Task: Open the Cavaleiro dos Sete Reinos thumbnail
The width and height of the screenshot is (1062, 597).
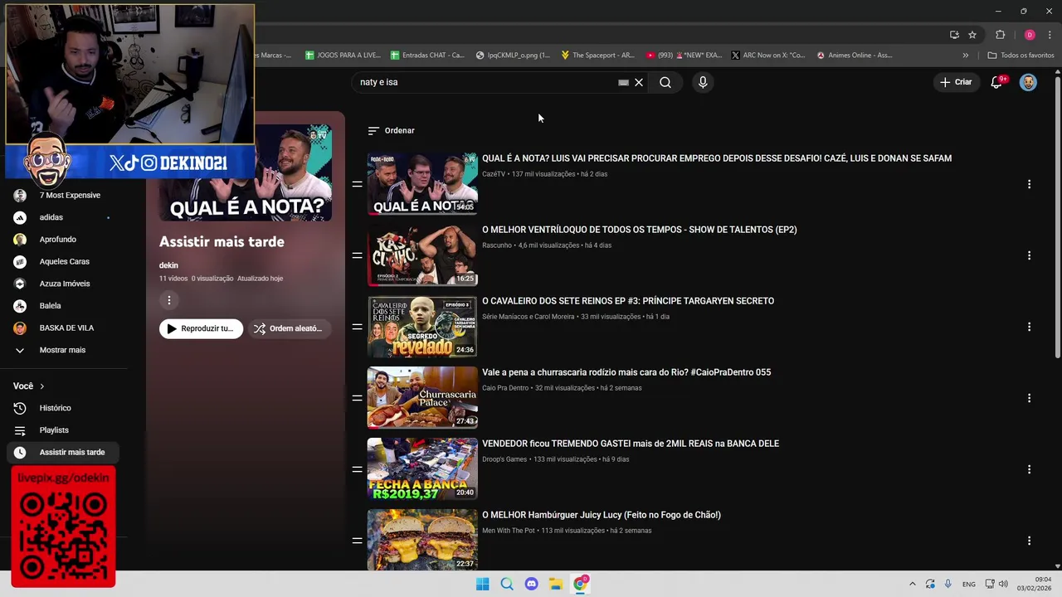Action: pyautogui.click(x=422, y=327)
